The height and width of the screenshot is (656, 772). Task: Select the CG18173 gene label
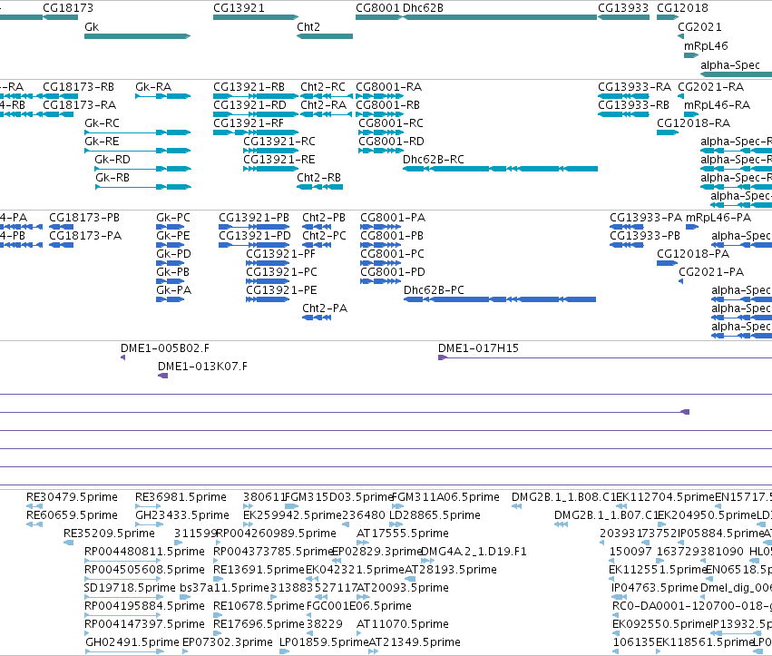(68, 8)
